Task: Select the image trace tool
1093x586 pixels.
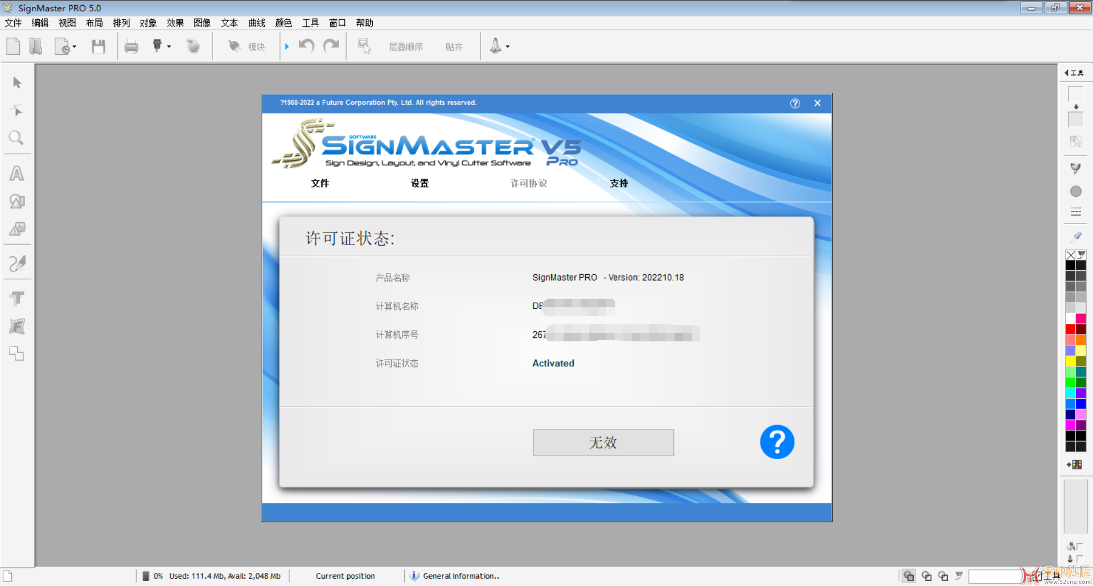Action: [17, 326]
